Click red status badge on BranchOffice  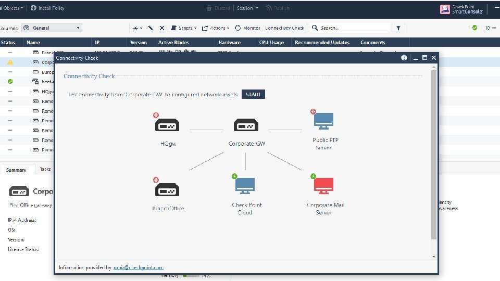(156, 180)
